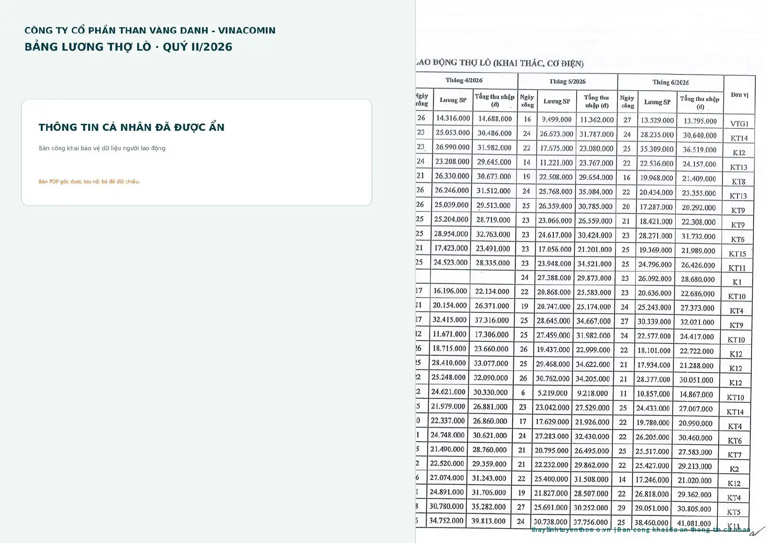
Task: Click the June income "36.519.000"
Action: tap(700, 150)
